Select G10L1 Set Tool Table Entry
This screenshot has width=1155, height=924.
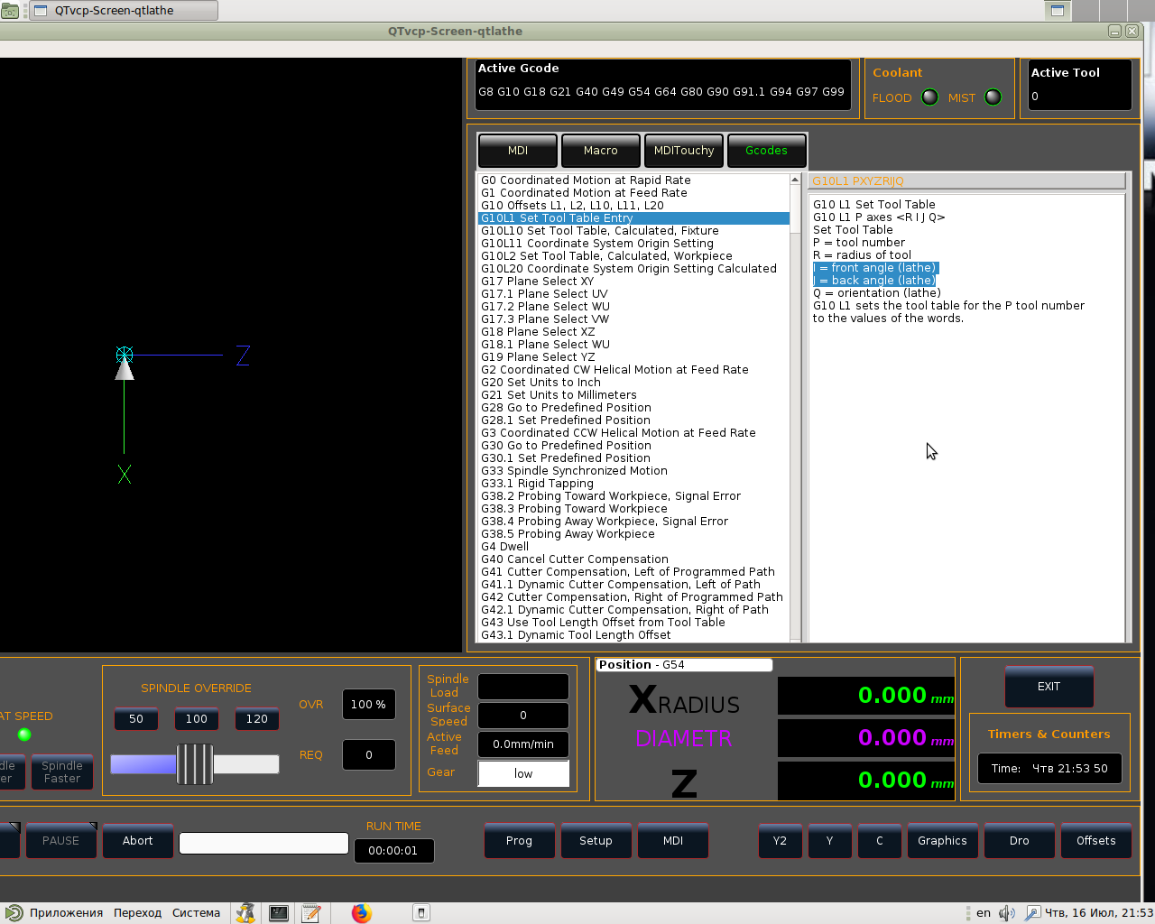(633, 218)
